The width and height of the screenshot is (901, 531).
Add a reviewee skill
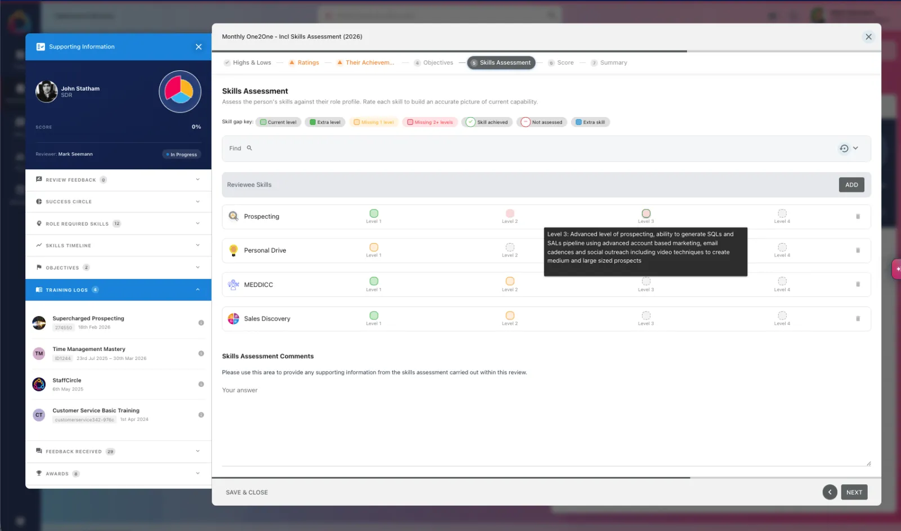point(851,184)
